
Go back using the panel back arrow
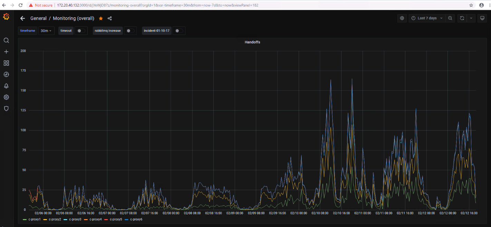[23, 18]
